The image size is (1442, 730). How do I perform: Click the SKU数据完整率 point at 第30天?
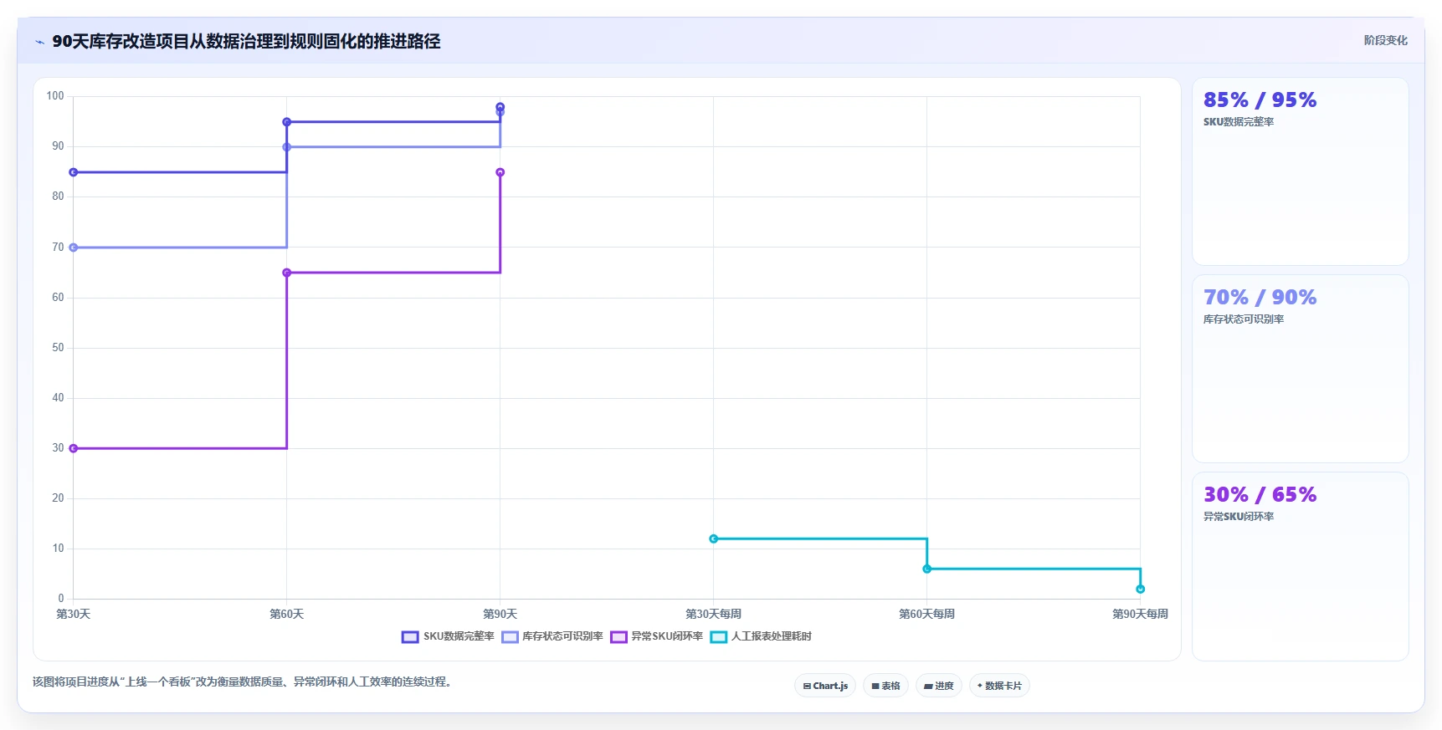74,172
